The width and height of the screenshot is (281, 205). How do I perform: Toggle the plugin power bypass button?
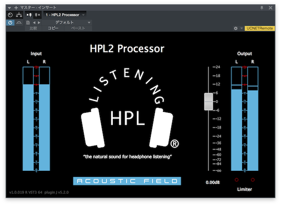pyautogui.click(x=10, y=22)
